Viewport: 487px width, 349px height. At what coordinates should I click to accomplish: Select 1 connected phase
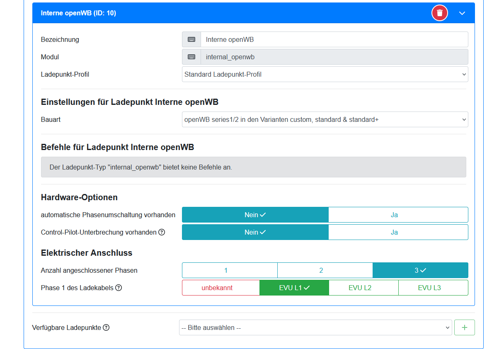[x=230, y=270]
